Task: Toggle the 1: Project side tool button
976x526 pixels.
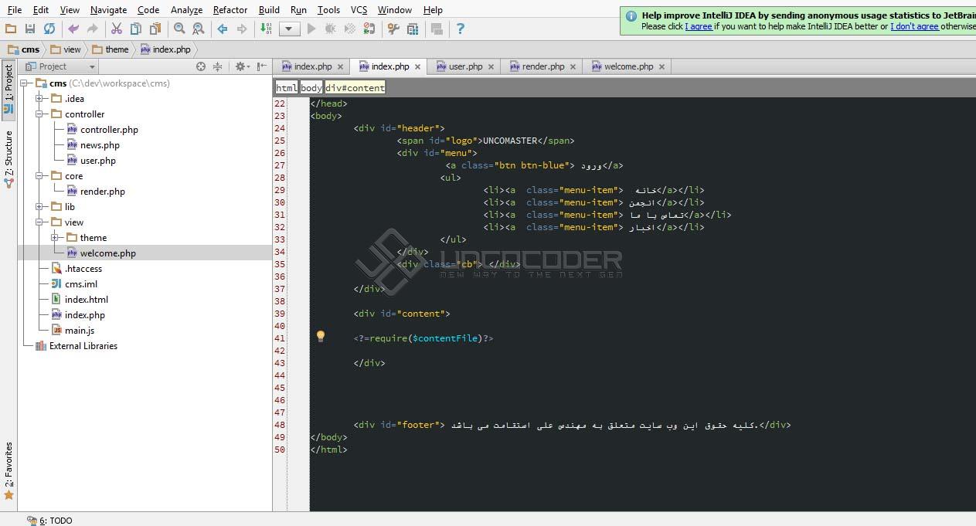Action: click(9, 89)
